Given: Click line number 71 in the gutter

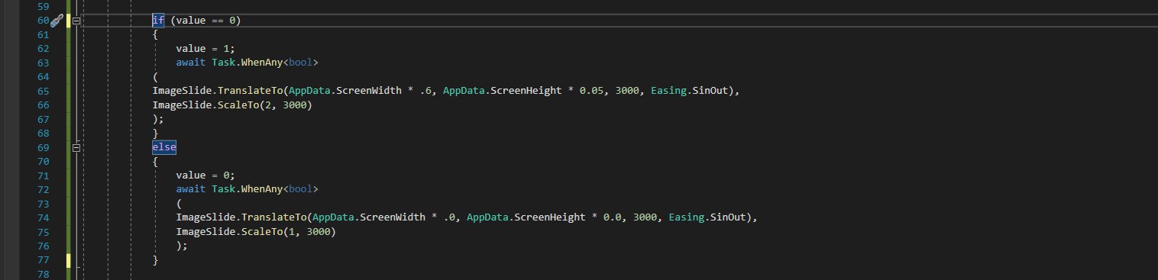Looking at the screenshot, I should 44,175.
